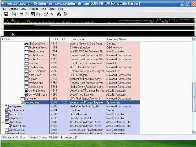Select the svchost.exe row with PID 1440

(70, 55)
